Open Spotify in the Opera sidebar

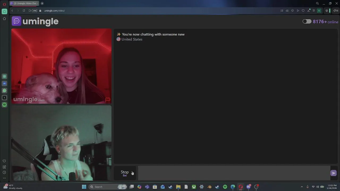pos(4,105)
